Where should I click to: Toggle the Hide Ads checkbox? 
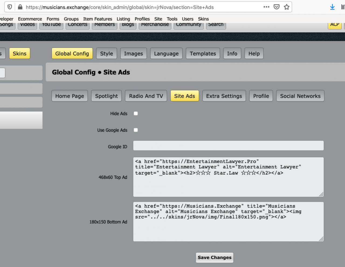(136, 113)
